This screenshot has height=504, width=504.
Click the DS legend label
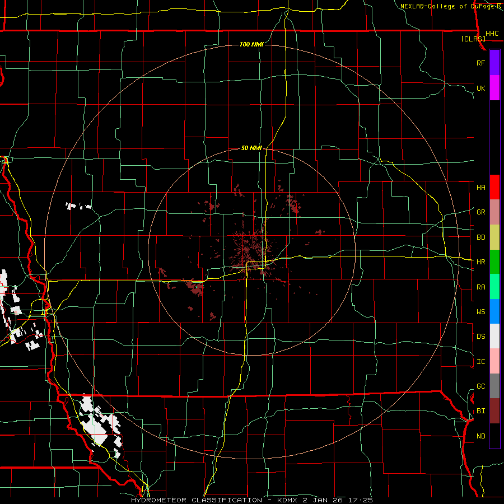coord(480,337)
